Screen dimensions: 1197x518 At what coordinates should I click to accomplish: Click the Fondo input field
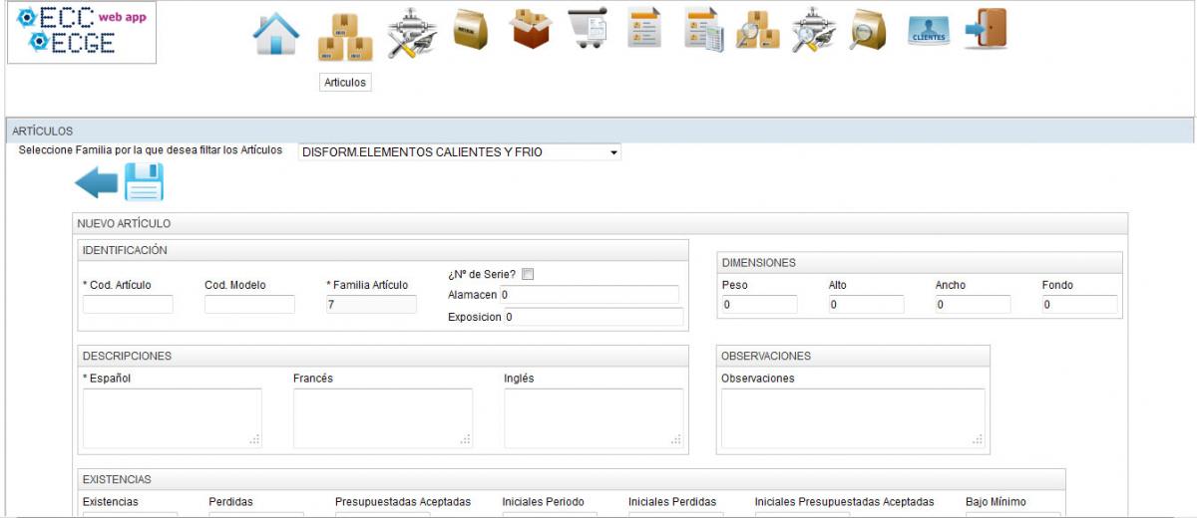point(1079,305)
